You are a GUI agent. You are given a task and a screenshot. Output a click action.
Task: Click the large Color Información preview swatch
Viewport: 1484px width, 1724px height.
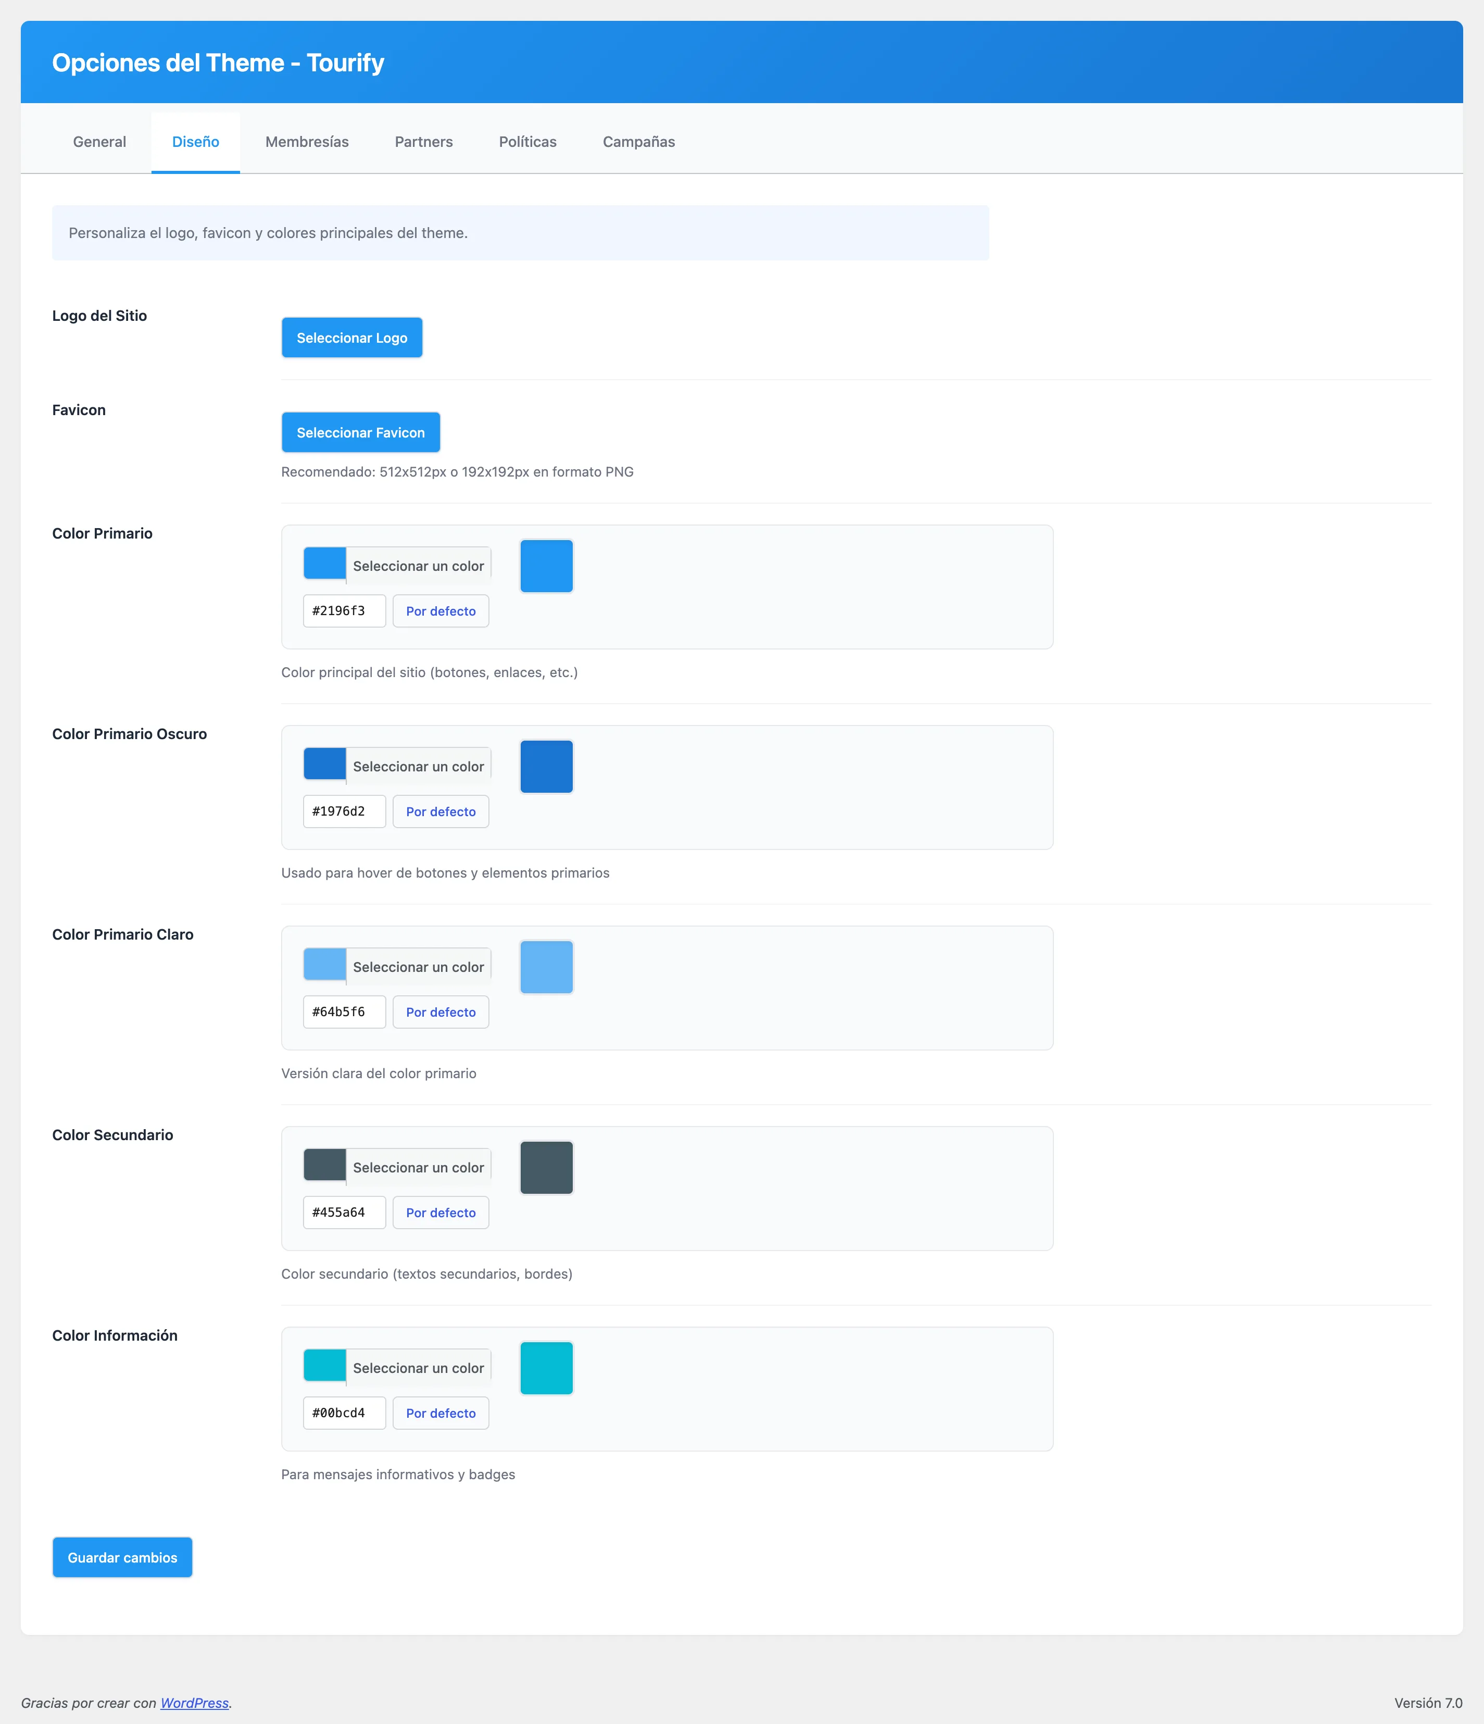point(547,1368)
